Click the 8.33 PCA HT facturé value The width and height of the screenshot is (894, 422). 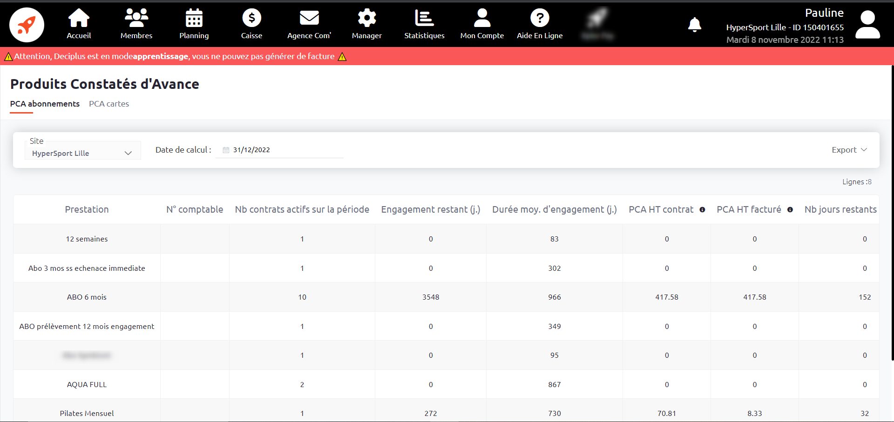755,413
